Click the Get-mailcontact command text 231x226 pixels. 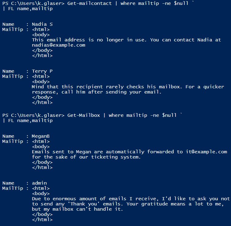click(89, 3)
